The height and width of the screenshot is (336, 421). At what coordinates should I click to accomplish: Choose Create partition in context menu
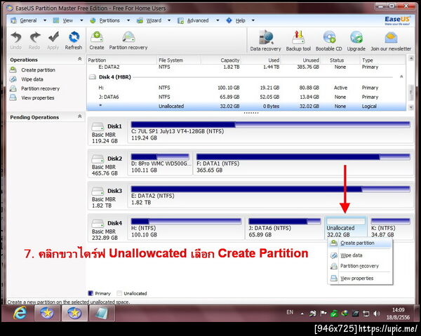(x=359, y=243)
